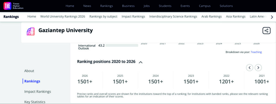Collapse the Ranking positions 2020 to 2026 section
This screenshot has width=276, height=104.
[x=141, y=62]
